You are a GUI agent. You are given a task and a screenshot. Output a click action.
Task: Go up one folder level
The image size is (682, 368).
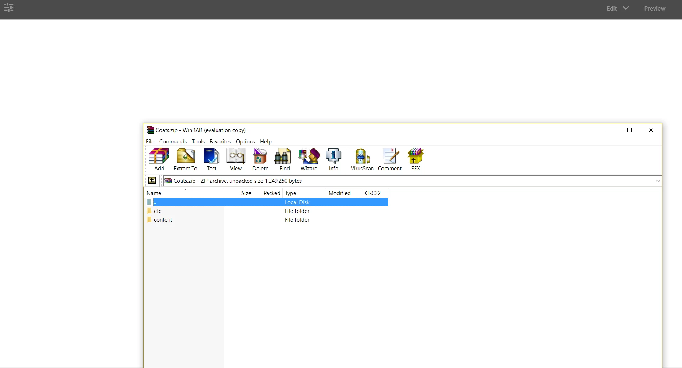click(152, 180)
